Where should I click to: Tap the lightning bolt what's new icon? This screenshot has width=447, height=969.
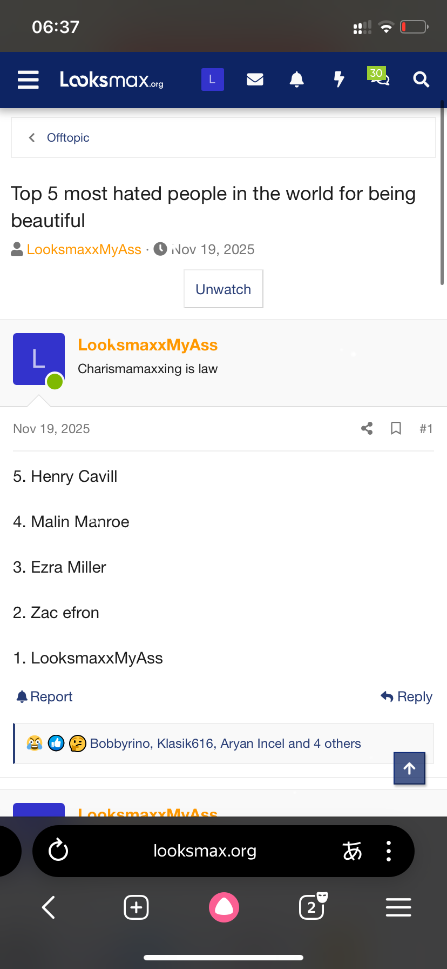click(338, 80)
